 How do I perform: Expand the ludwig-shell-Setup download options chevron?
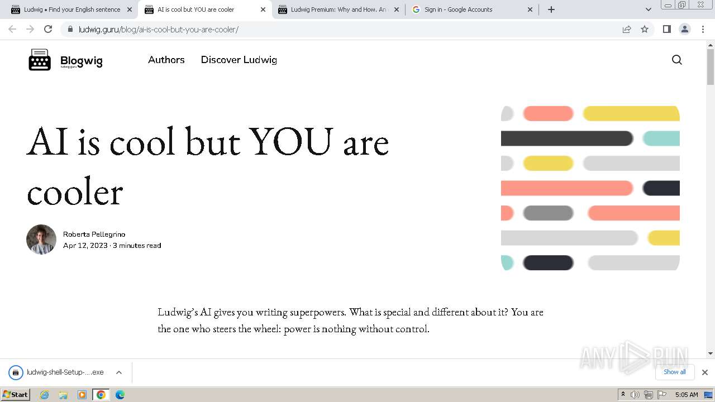(x=119, y=372)
